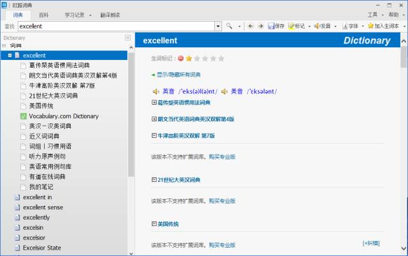The width and height of the screenshot is (408, 256).
Task: Set rating to fourth star
Action: 213,58
